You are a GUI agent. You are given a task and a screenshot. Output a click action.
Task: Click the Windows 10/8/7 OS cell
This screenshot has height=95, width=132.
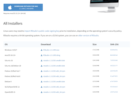click(x=11, y=50)
